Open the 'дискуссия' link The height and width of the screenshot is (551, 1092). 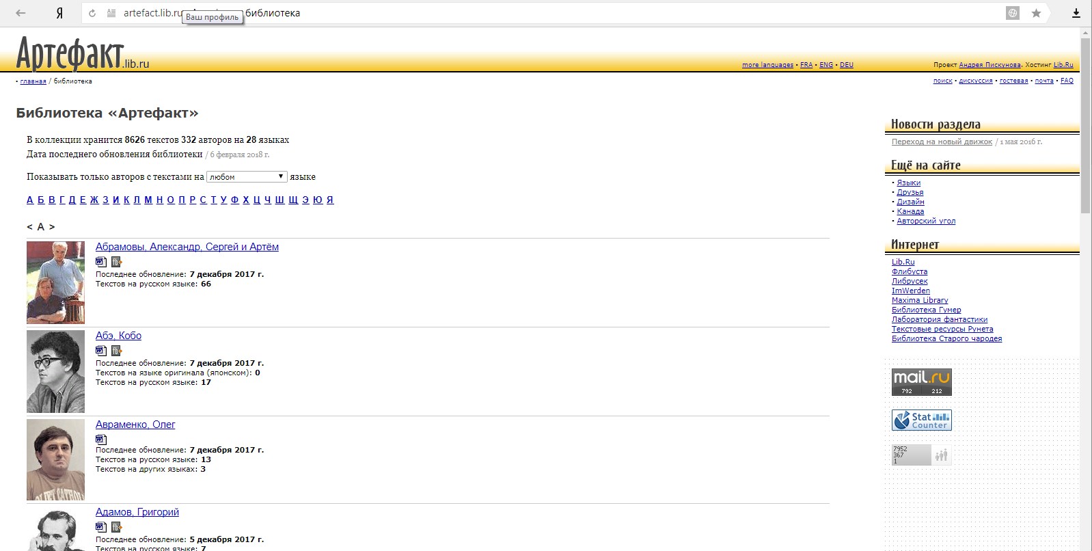pyautogui.click(x=976, y=81)
